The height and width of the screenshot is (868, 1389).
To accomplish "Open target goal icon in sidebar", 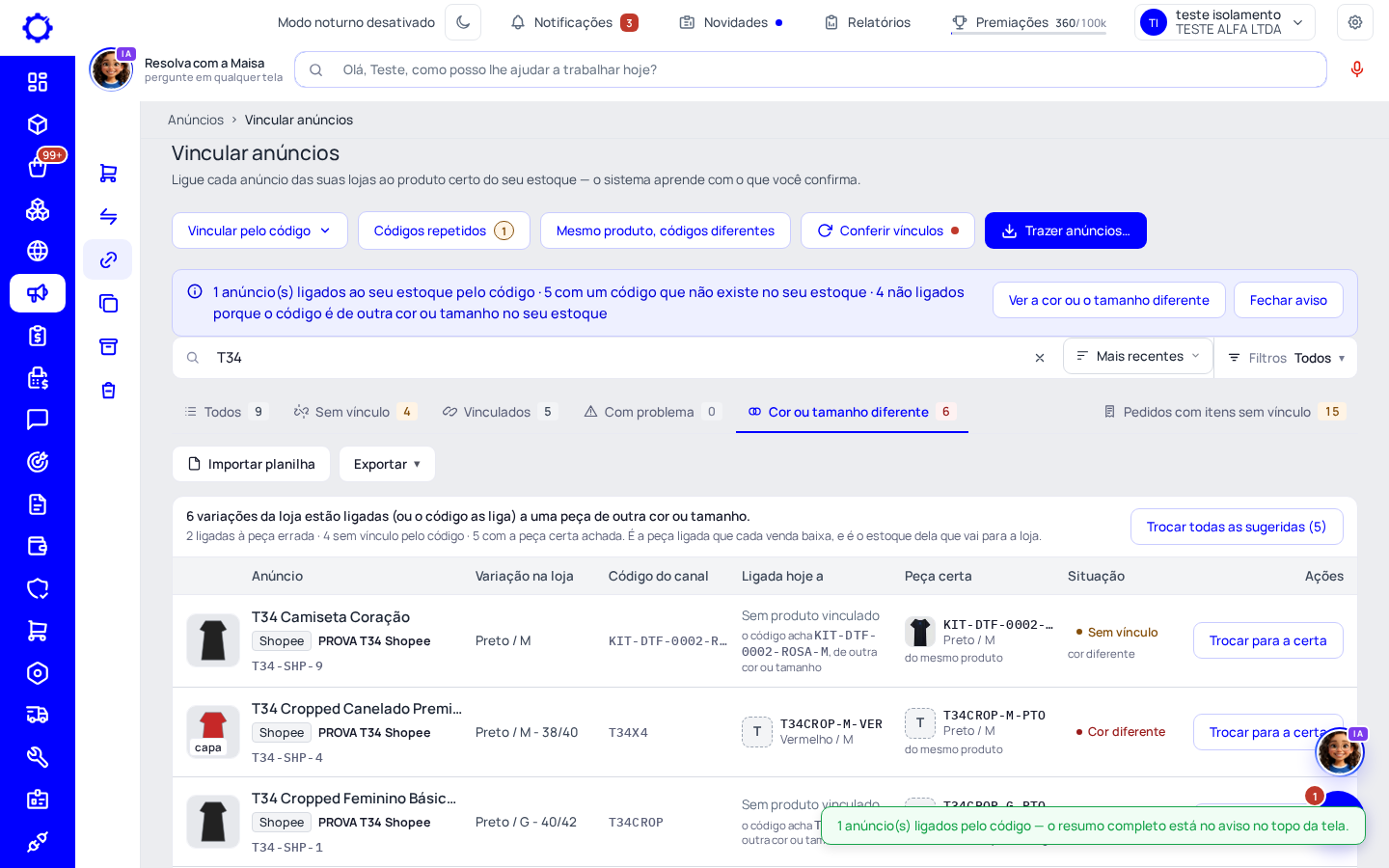I will [x=38, y=462].
